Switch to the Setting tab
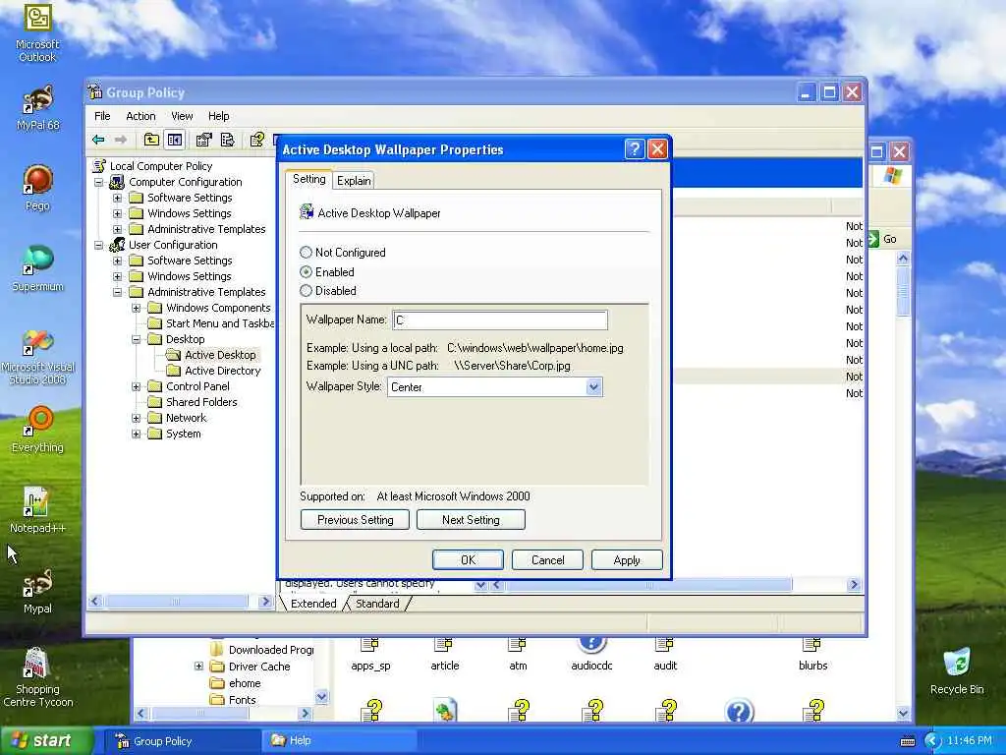1006x755 pixels. [309, 179]
